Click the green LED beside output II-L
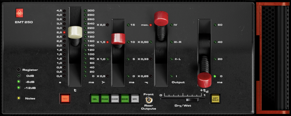The image size is (291, 116). pyautogui.click(x=171, y=59)
